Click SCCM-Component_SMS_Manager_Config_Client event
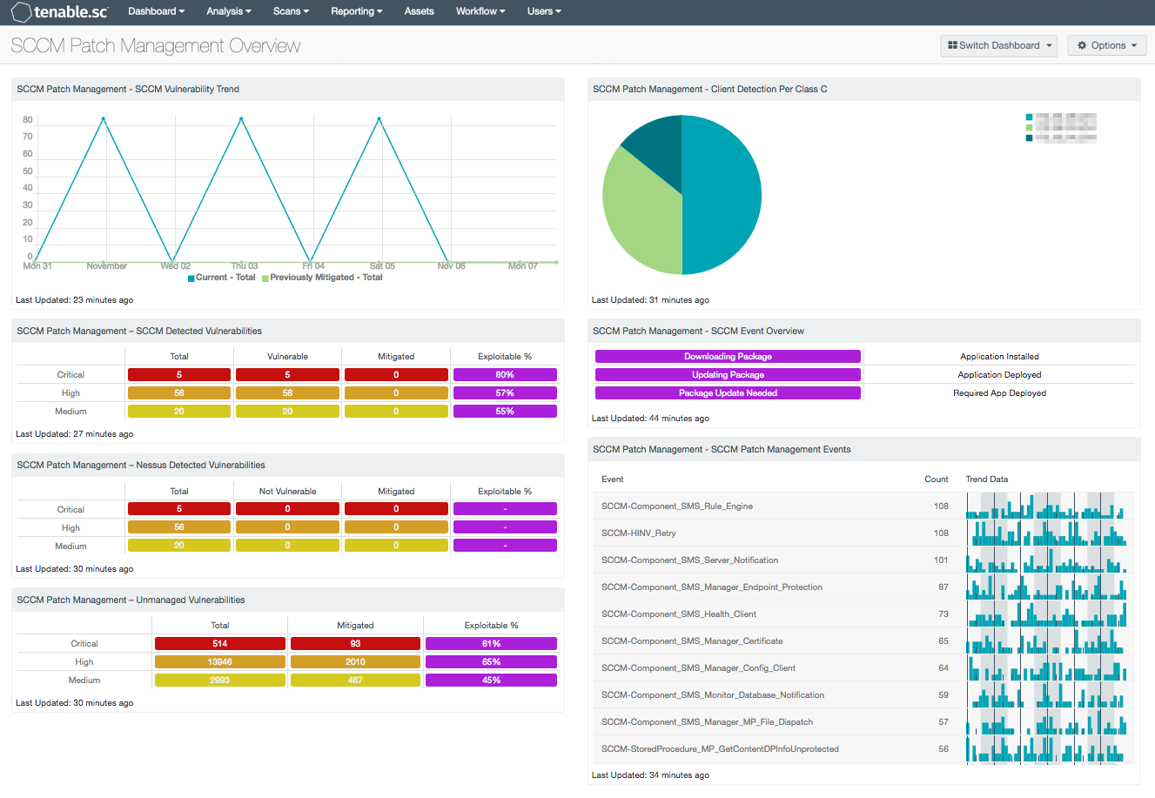1155x798 pixels. pos(863,668)
